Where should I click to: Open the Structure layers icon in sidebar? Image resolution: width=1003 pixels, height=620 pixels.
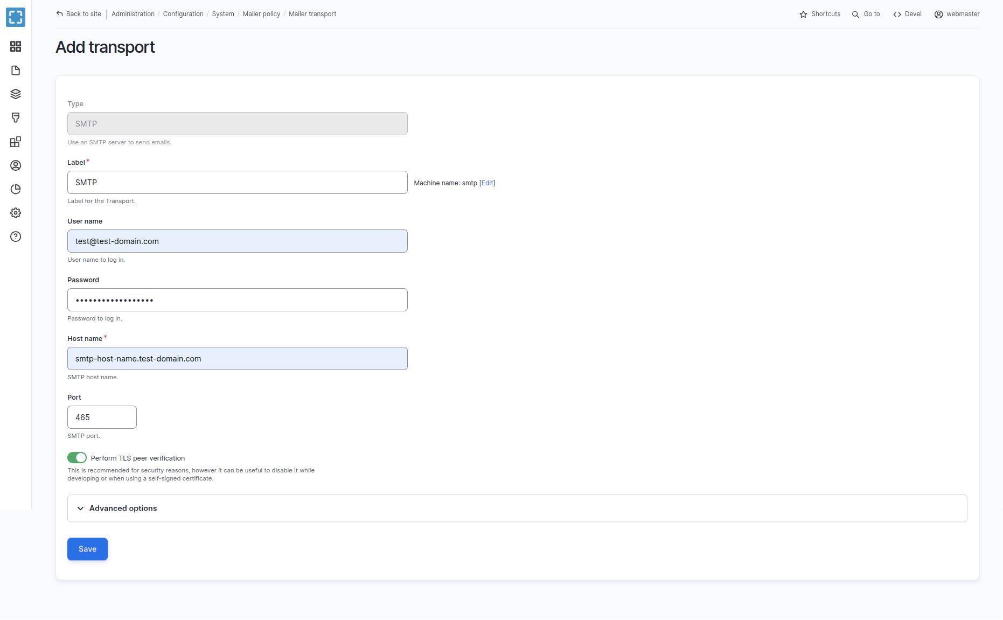click(16, 94)
